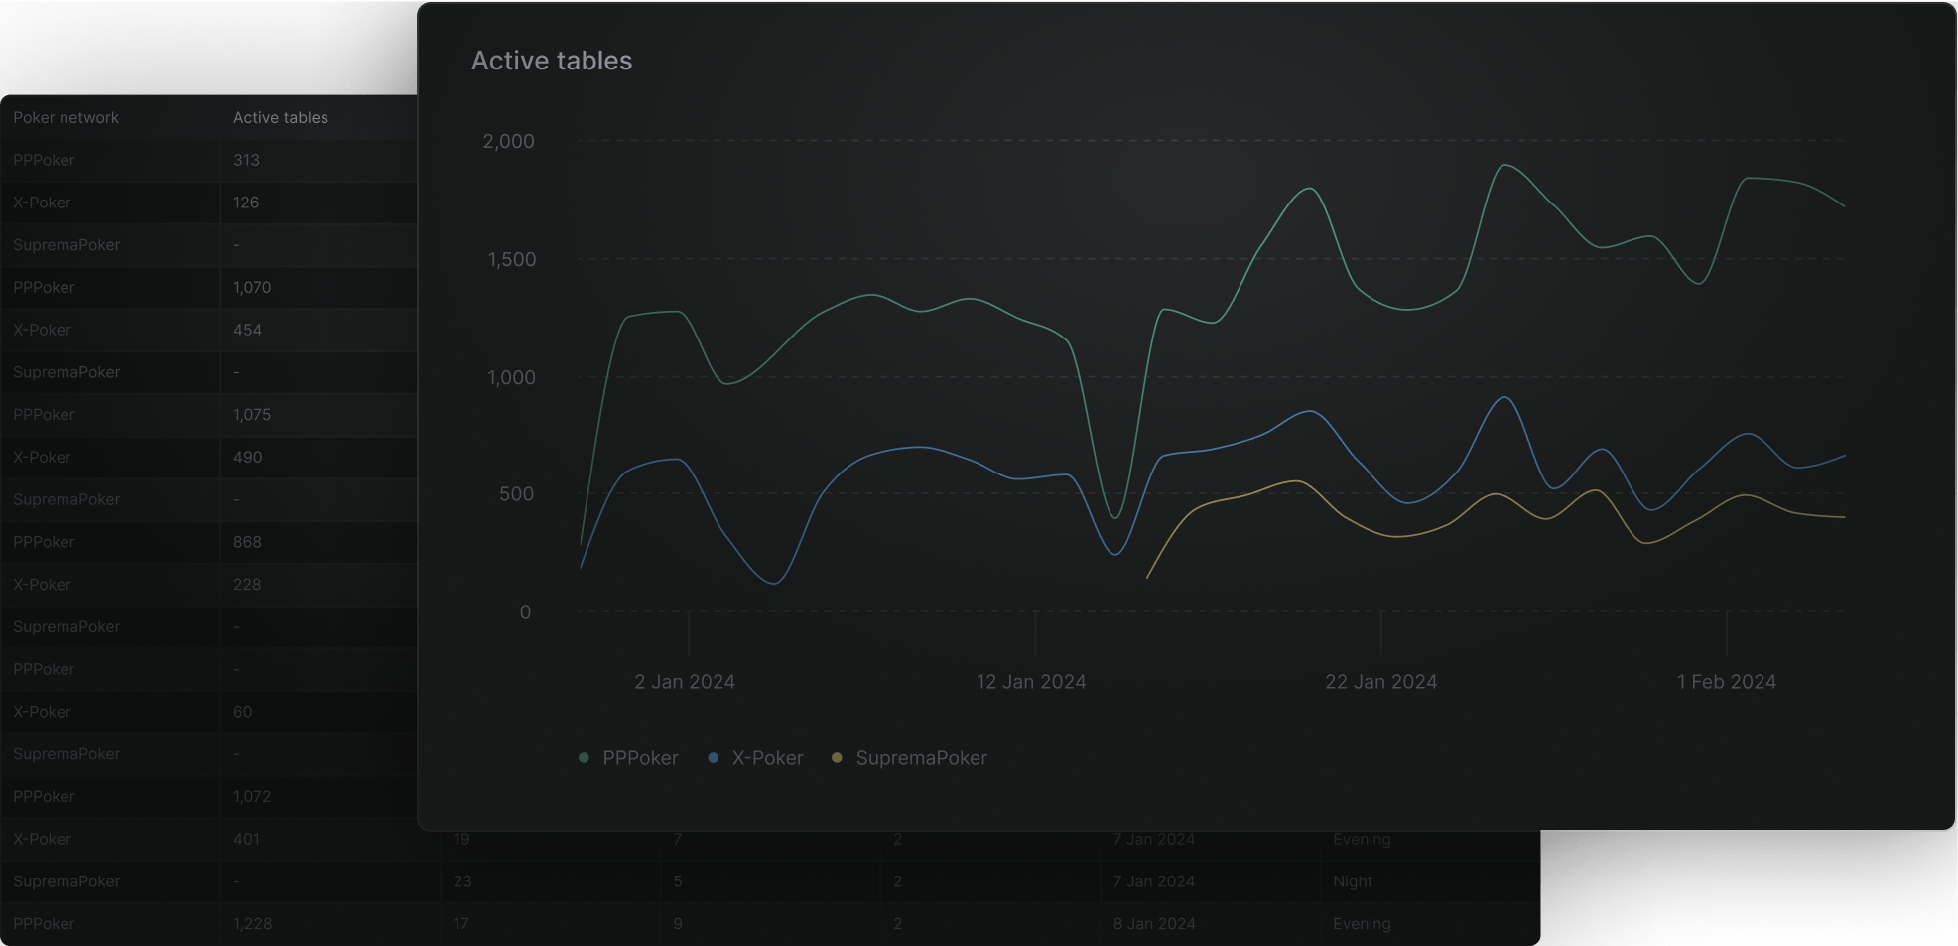Image resolution: width=1958 pixels, height=946 pixels.
Task: Select the table cell with value 228
Action: point(247,585)
